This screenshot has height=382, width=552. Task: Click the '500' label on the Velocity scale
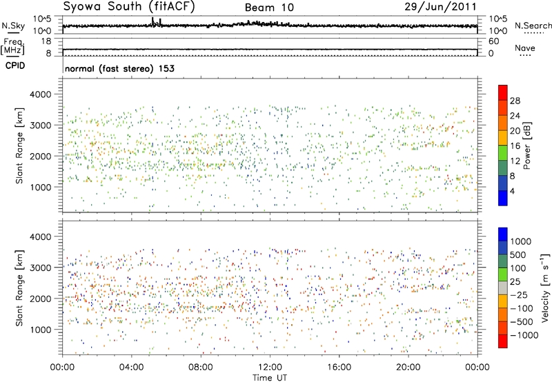click(518, 255)
